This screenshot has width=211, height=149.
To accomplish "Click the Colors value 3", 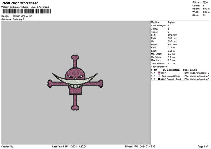I will click(x=203, y=6).
